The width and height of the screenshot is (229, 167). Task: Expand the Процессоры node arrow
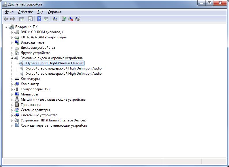12,105
